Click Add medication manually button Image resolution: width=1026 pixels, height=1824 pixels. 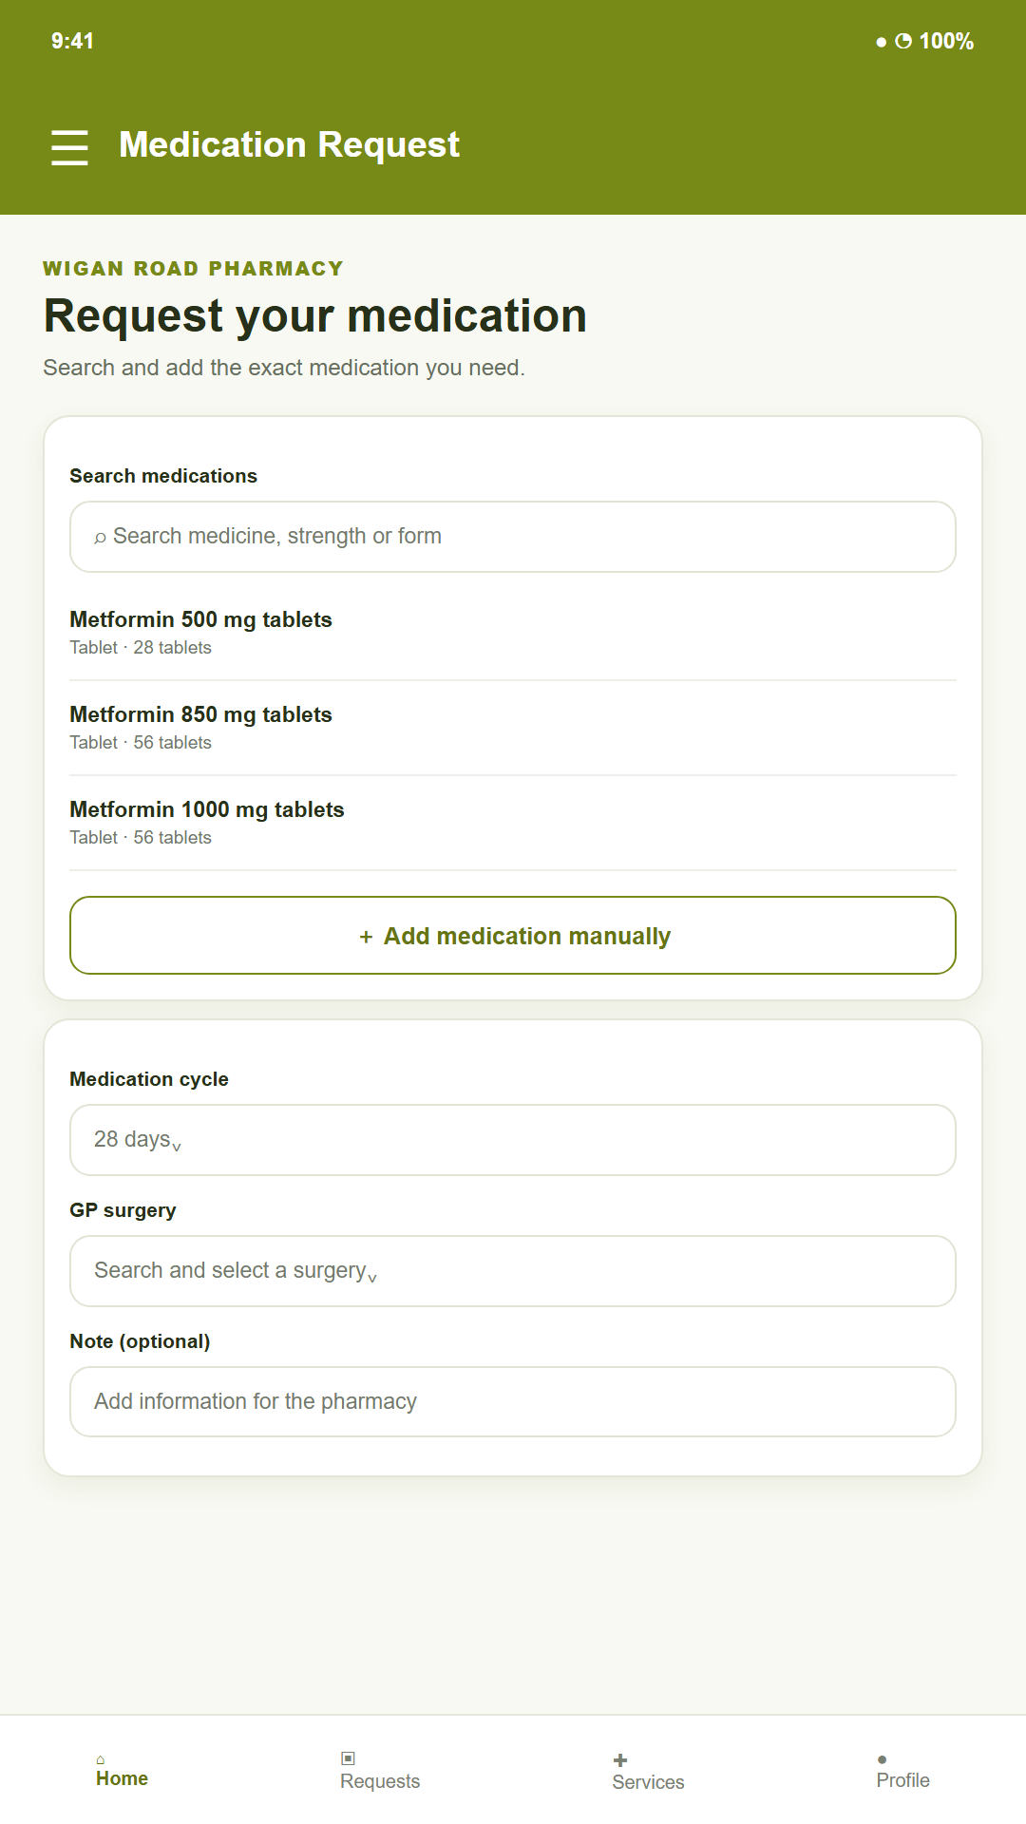click(513, 936)
